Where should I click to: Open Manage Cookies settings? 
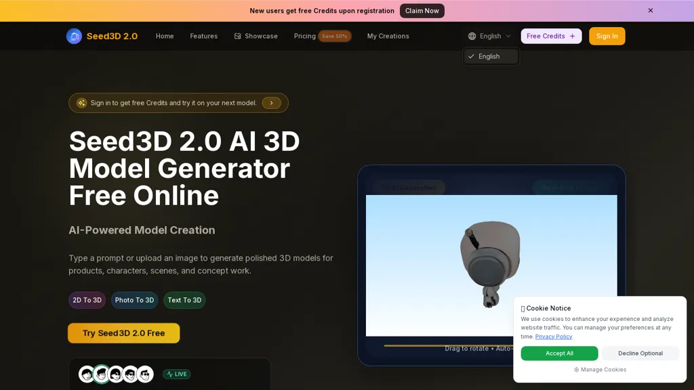[600, 370]
